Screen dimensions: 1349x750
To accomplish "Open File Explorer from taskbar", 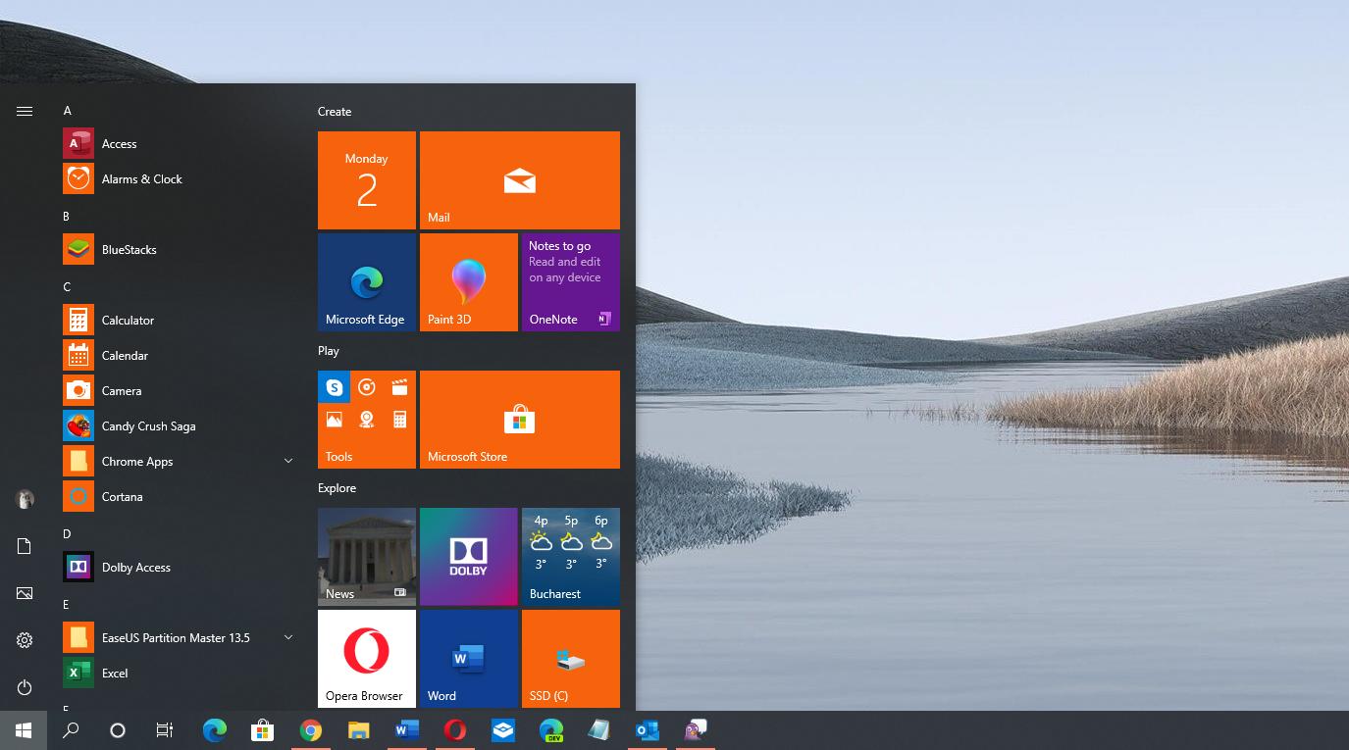I will (x=358, y=730).
